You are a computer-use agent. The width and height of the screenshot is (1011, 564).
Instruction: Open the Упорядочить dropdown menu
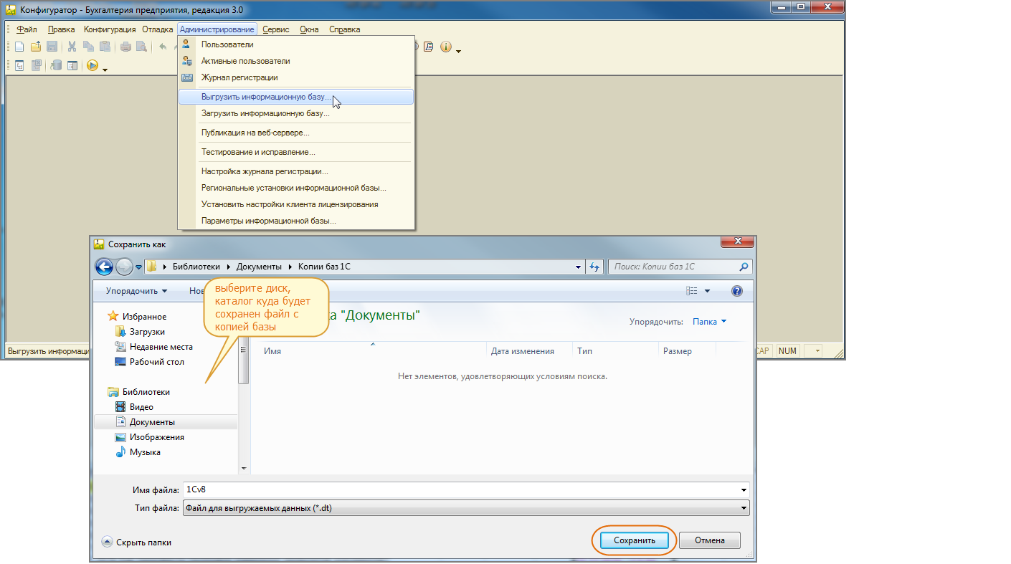coord(136,291)
